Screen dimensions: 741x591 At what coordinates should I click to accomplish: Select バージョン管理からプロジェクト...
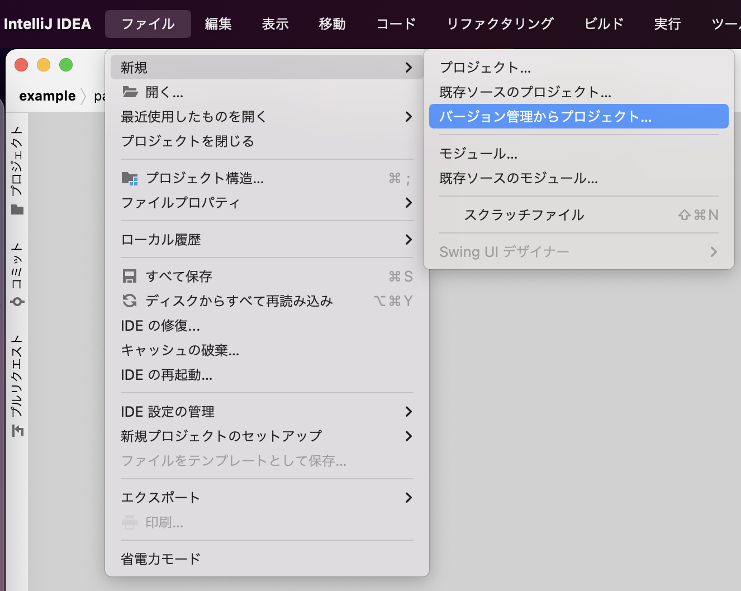click(579, 116)
